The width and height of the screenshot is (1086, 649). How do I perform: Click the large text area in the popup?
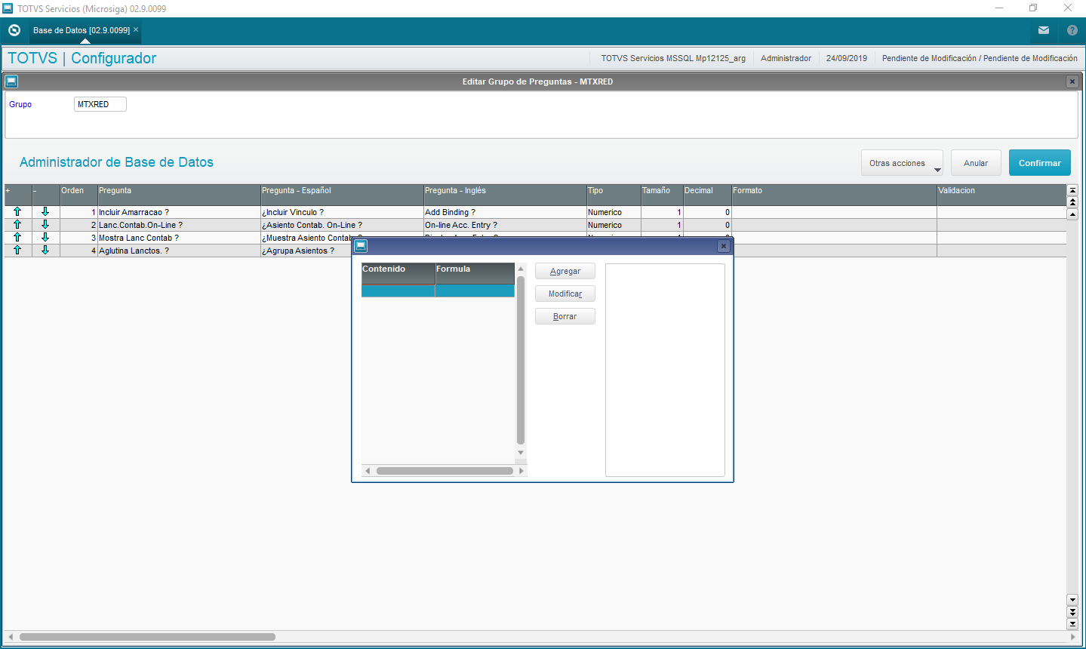click(665, 370)
